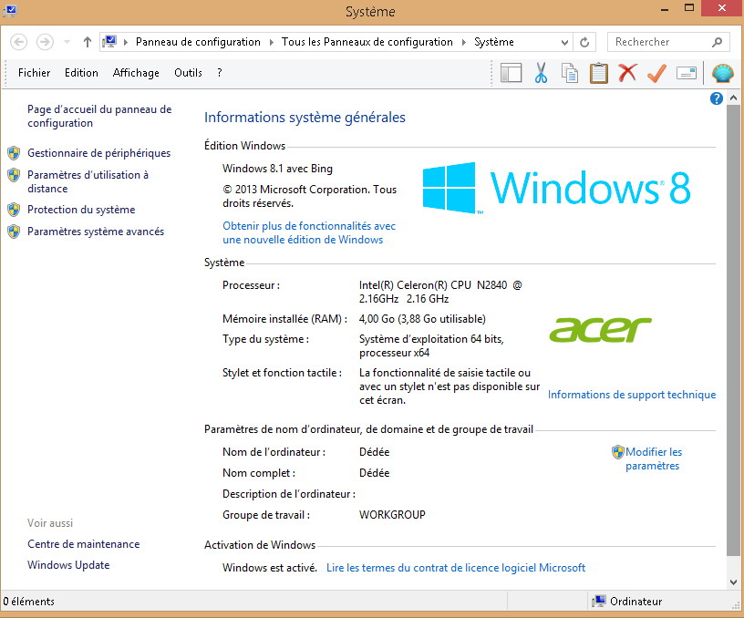Screen dimensions: 744x618
Task: Click the Windows 8 logo
Action: 556,188
